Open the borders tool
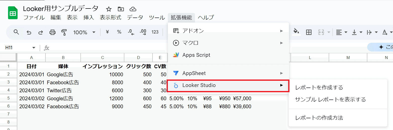 tap(309, 32)
